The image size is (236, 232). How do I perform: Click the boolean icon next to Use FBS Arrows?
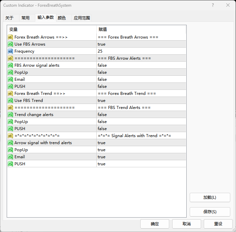click(x=10, y=44)
